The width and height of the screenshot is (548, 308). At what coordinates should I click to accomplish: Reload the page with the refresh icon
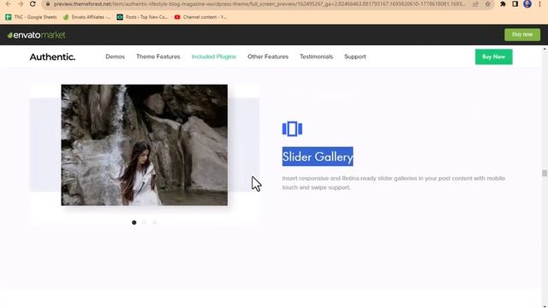click(33, 3)
